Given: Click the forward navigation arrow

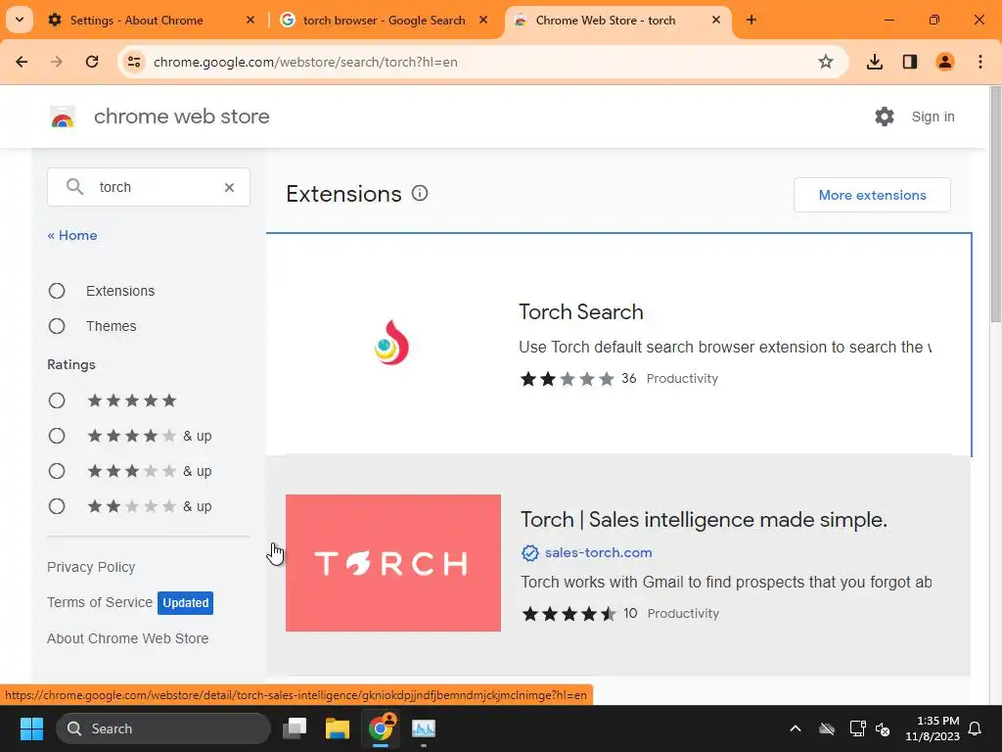Looking at the screenshot, I should tap(57, 62).
